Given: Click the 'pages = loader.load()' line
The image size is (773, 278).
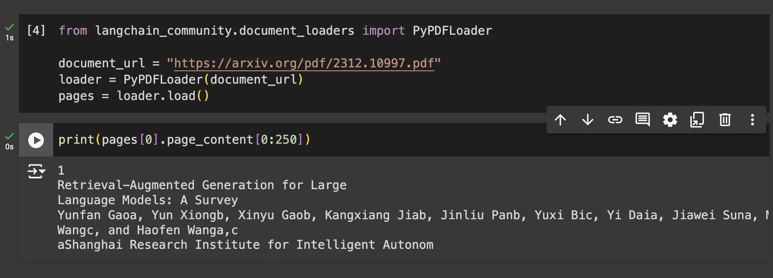Looking at the screenshot, I should pyautogui.click(x=134, y=96).
